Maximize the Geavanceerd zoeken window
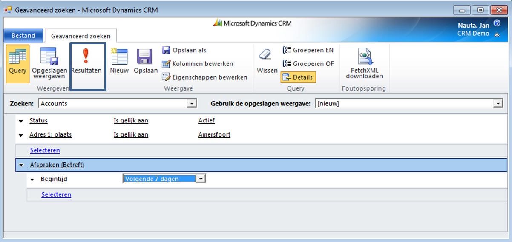512x242 pixels. [x=480, y=10]
